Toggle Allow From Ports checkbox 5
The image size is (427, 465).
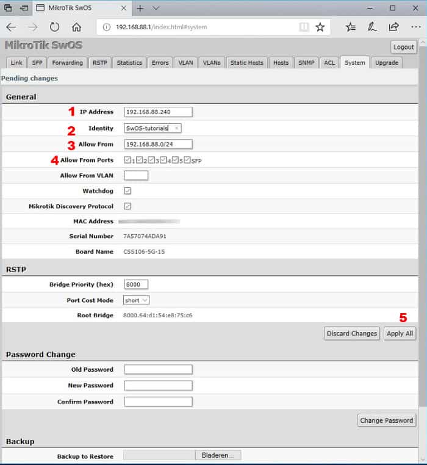click(x=175, y=160)
